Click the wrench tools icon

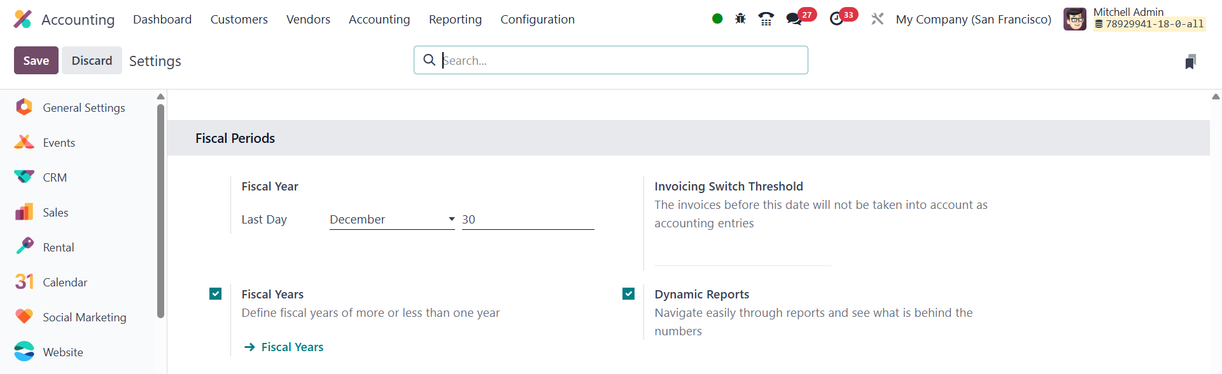(878, 19)
